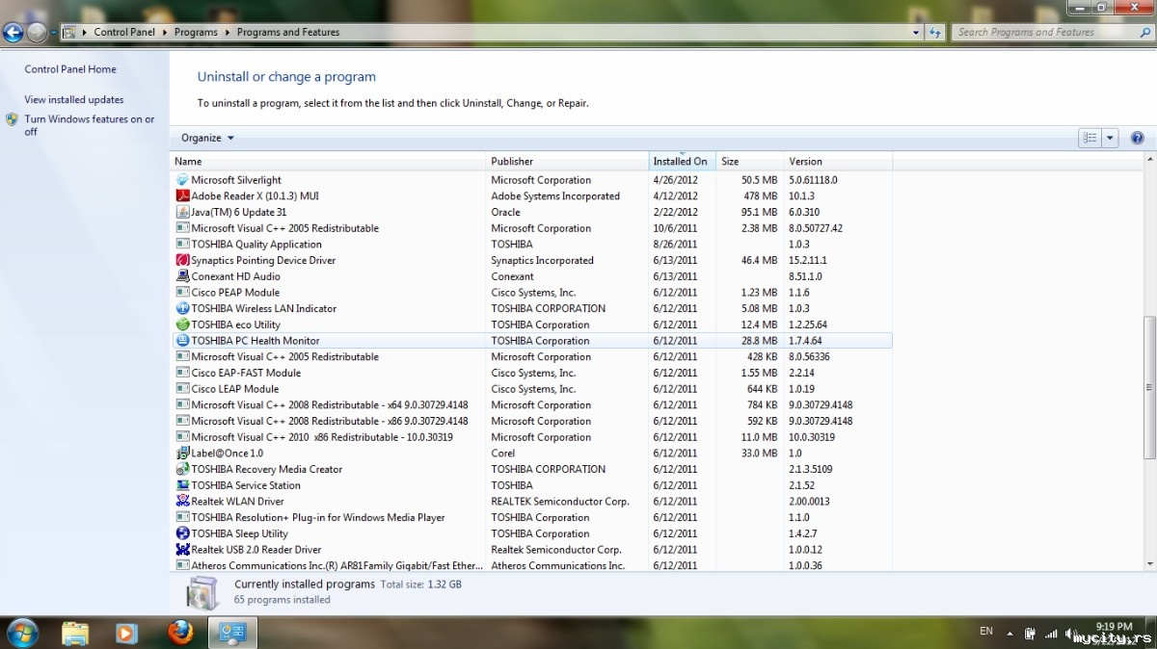This screenshot has height=649, width=1157.
Task: Click the TOSHIBA Sleep Utility icon
Action: click(183, 533)
